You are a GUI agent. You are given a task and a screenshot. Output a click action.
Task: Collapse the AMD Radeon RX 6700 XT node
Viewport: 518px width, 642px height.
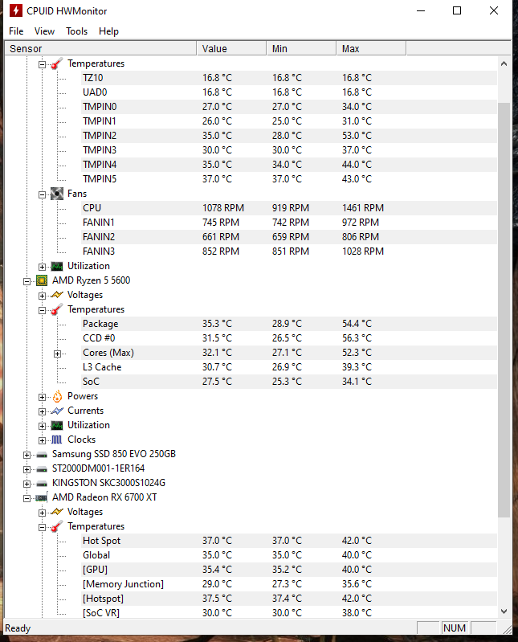27,498
